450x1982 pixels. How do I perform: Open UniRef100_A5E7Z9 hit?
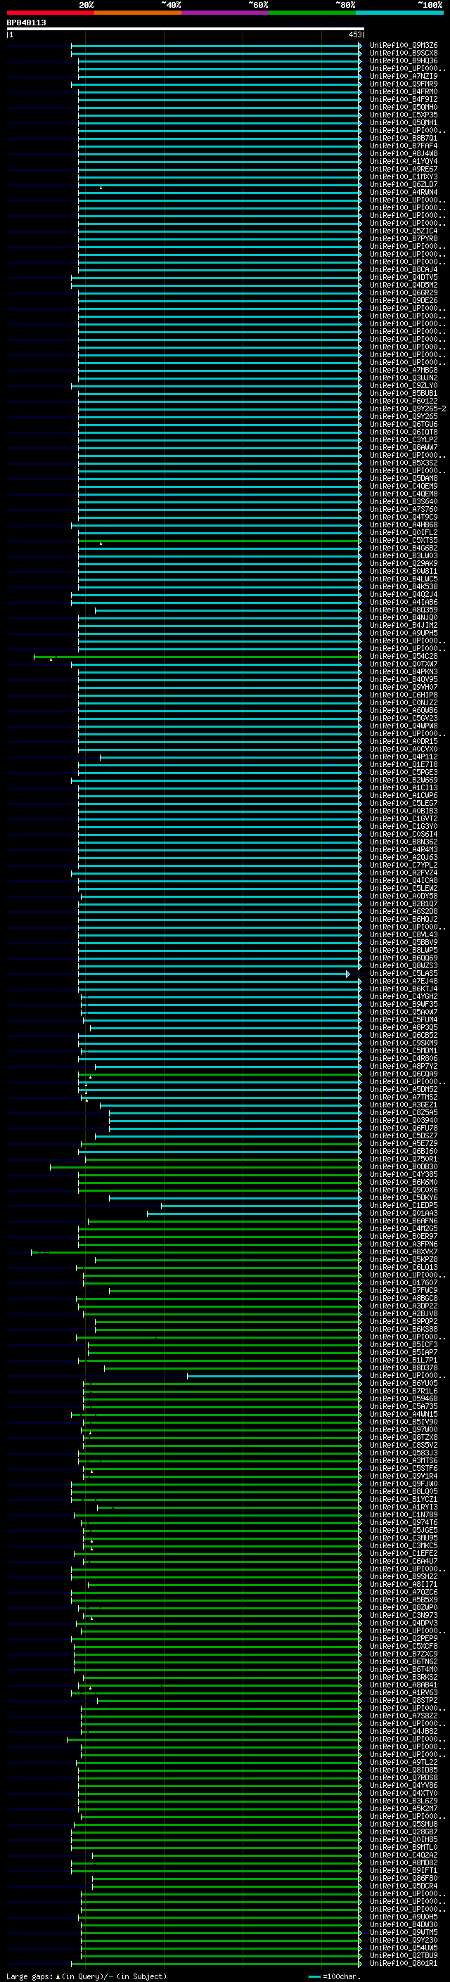coord(403,1143)
